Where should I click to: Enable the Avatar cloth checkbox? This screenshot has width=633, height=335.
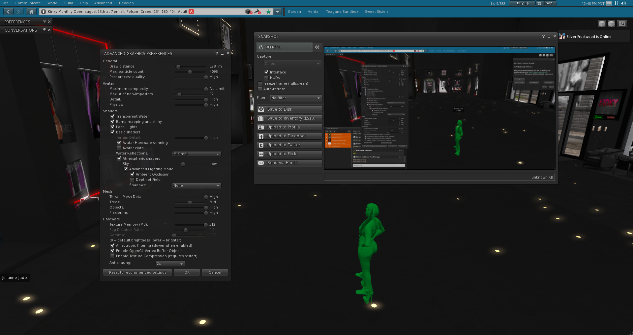point(119,148)
